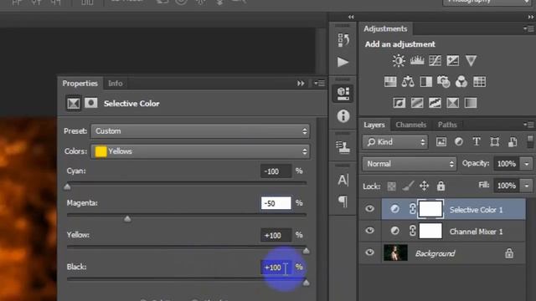Filter layers by text type

(x=477, y=142)
